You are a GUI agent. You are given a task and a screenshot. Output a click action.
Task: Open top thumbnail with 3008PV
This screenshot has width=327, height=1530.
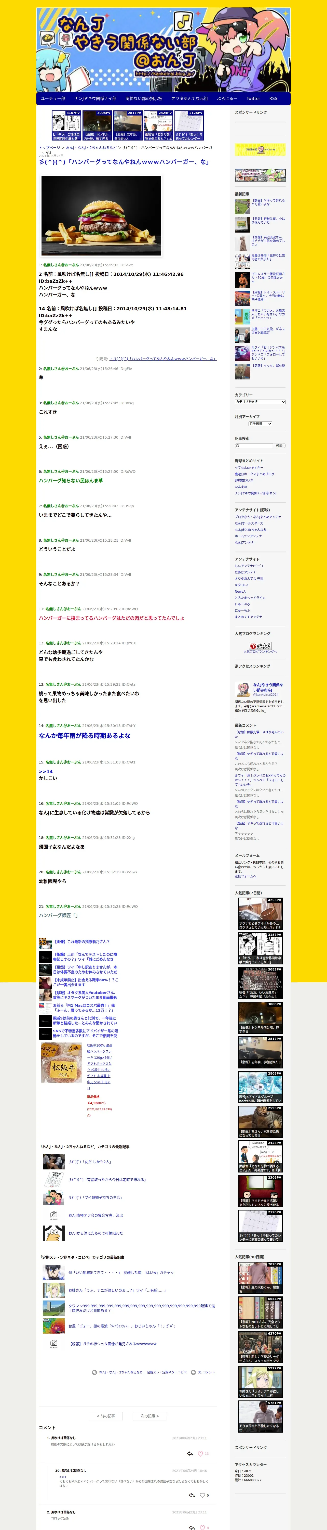click(x=97, y=125)
